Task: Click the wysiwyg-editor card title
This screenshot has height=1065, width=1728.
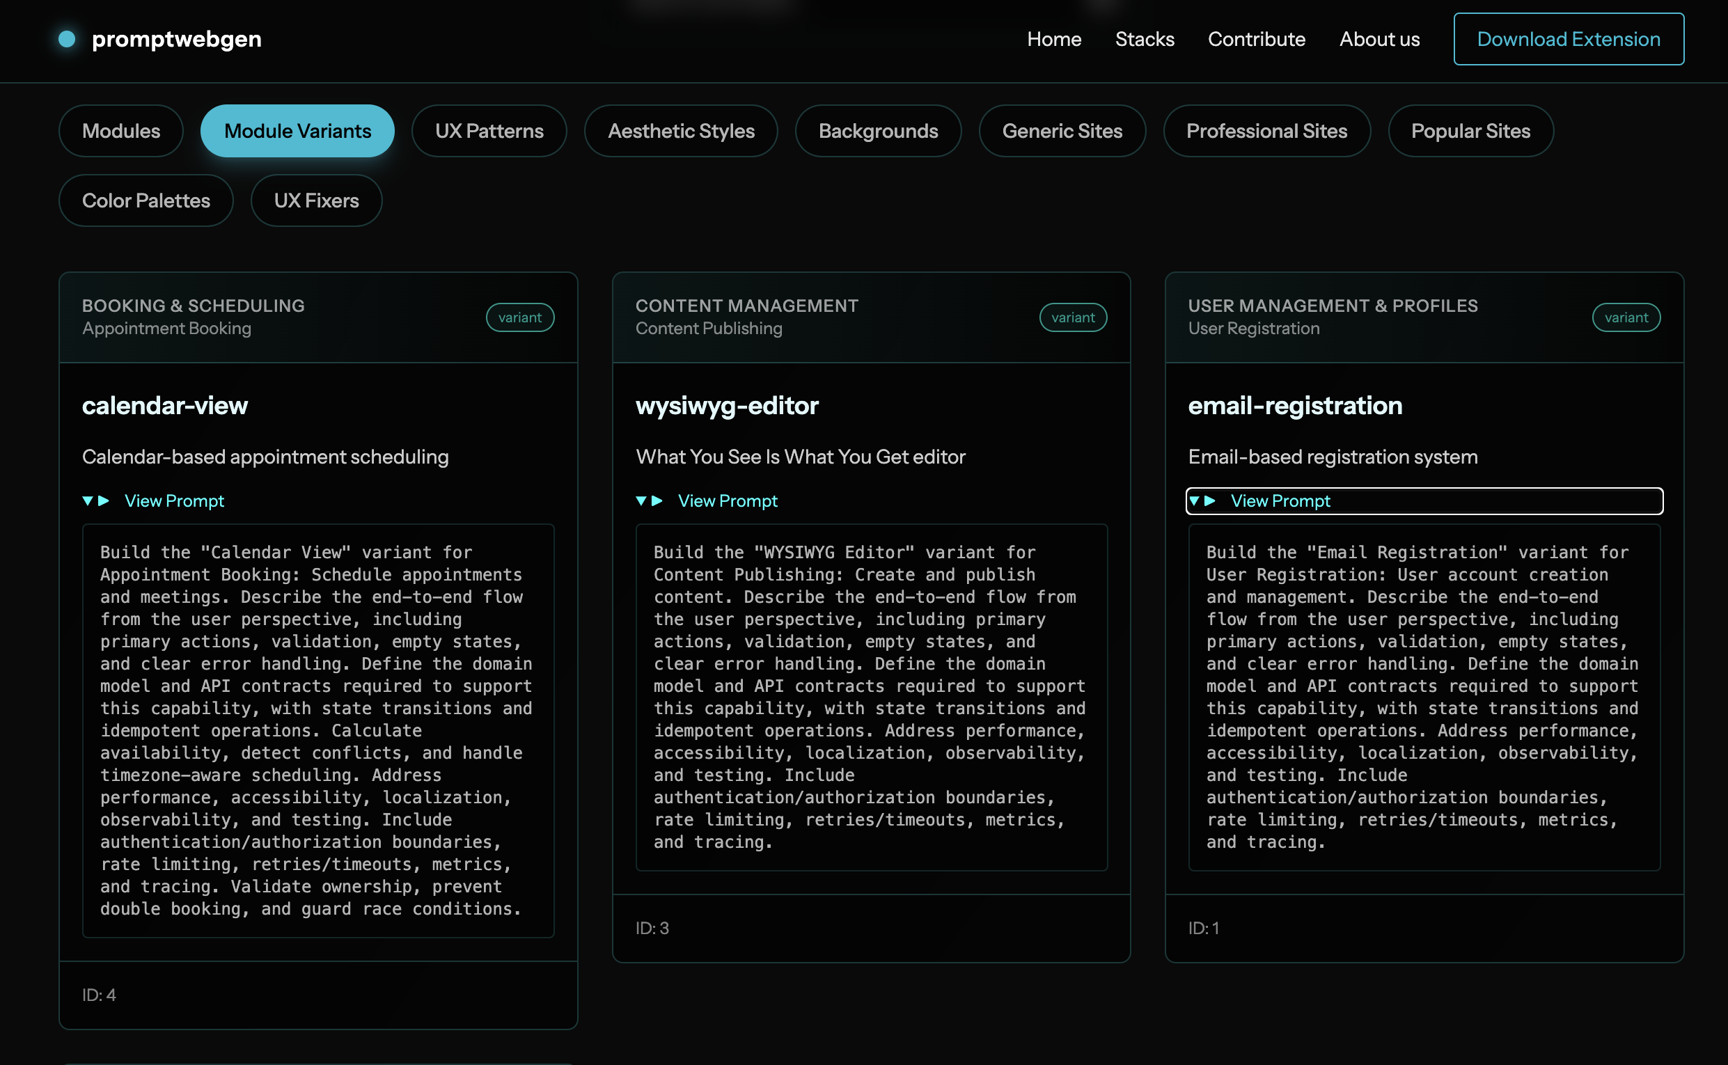Action: (727, 406)
